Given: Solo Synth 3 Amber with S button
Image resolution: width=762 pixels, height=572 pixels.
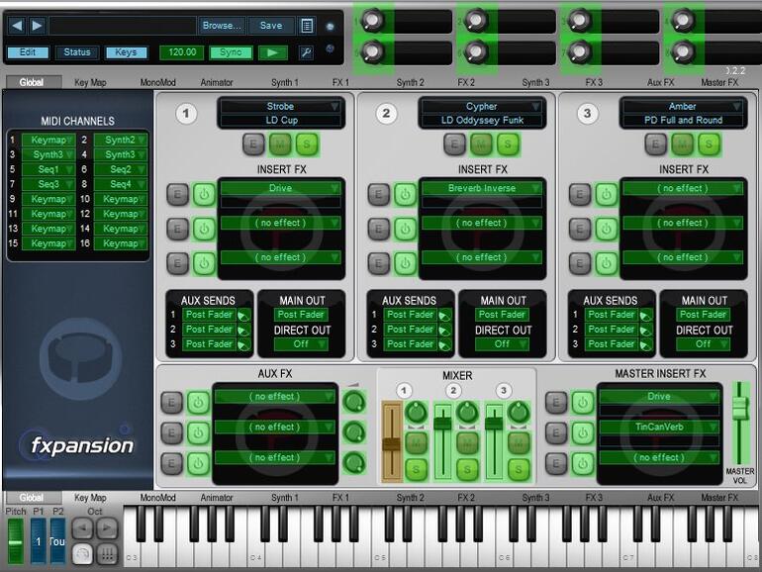Looking at the screenshot, I should (709, 143).
